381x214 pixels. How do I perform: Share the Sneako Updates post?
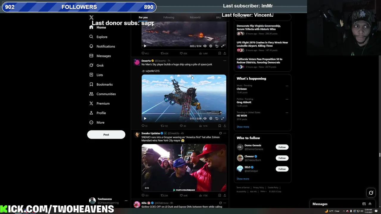pyautogui.click(x=225, y=196)
